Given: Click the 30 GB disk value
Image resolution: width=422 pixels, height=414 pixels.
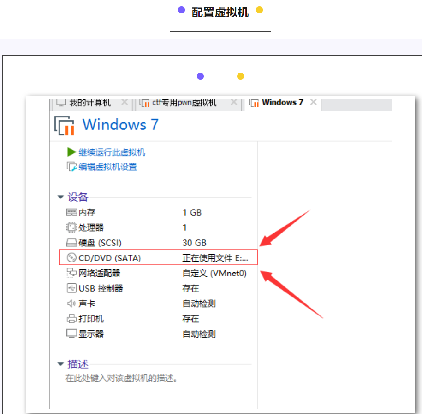Looking at the screenshot, I should [x=195, y=243].
